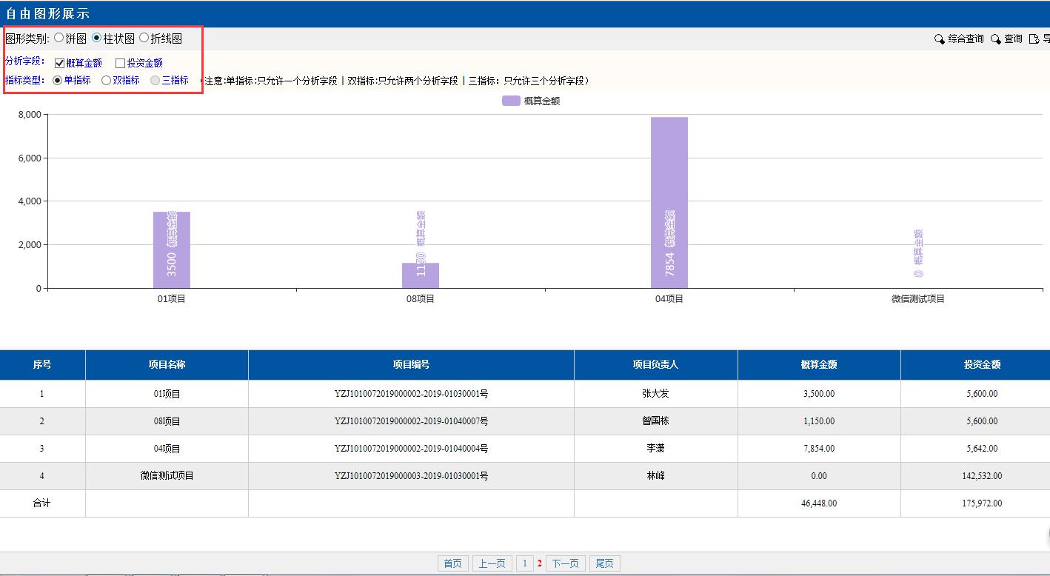Viewport: 1050px width, 576px height.
Task: Click the 概算金额 column header
Action: coord(818,364)
